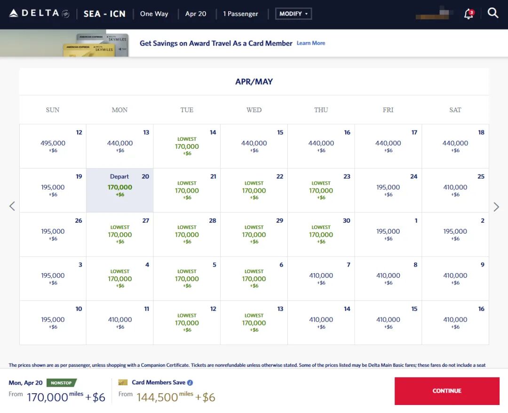Select April 14 lowest fare
Viewport: 508px width, 413px height.
click(187, 146)
